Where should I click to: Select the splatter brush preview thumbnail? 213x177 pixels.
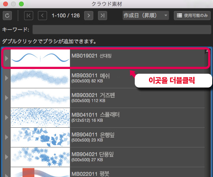click(x=40, y=117)
